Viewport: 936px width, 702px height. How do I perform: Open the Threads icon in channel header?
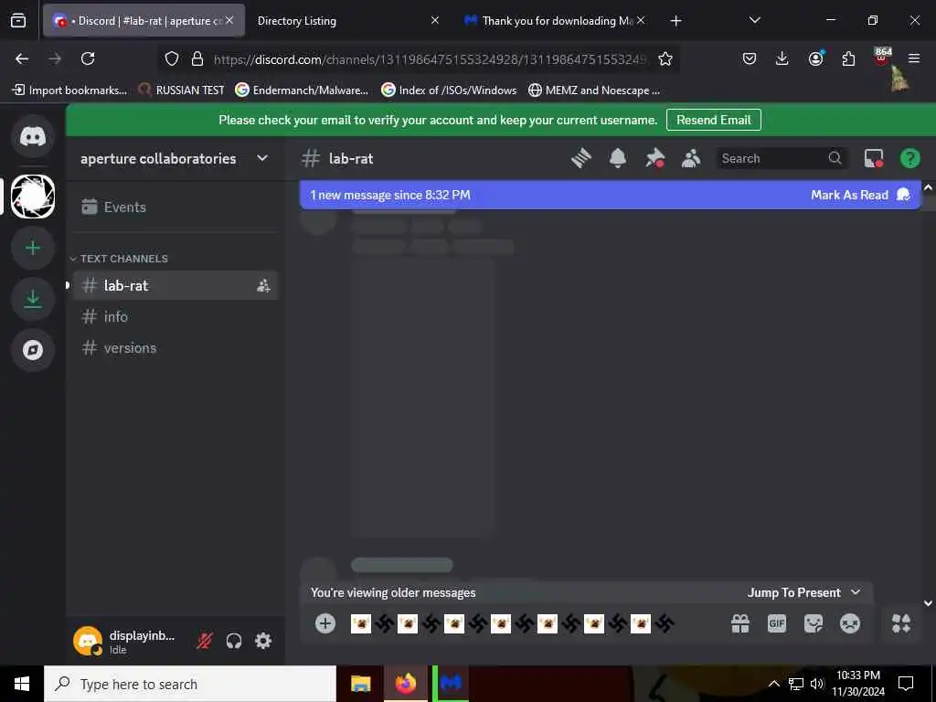coord(580,158)
